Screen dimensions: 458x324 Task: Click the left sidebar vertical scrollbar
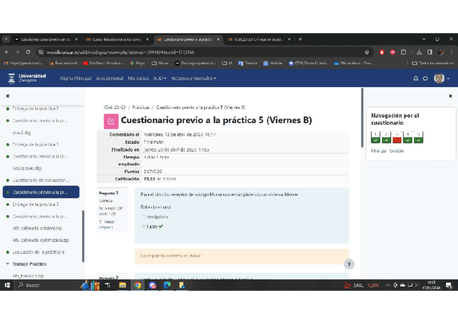(83, 236)
